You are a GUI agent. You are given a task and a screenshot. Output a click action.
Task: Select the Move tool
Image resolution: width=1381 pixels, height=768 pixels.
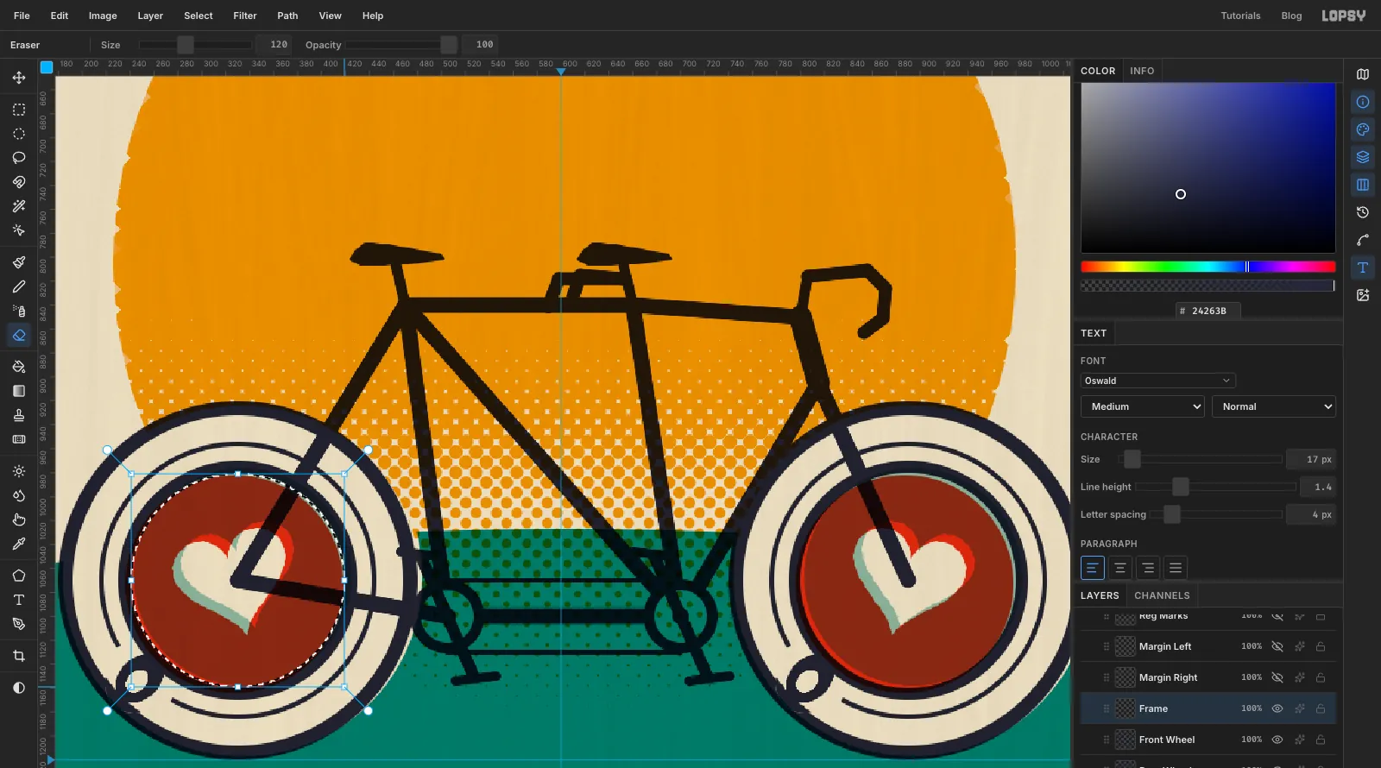coord(19,78)
